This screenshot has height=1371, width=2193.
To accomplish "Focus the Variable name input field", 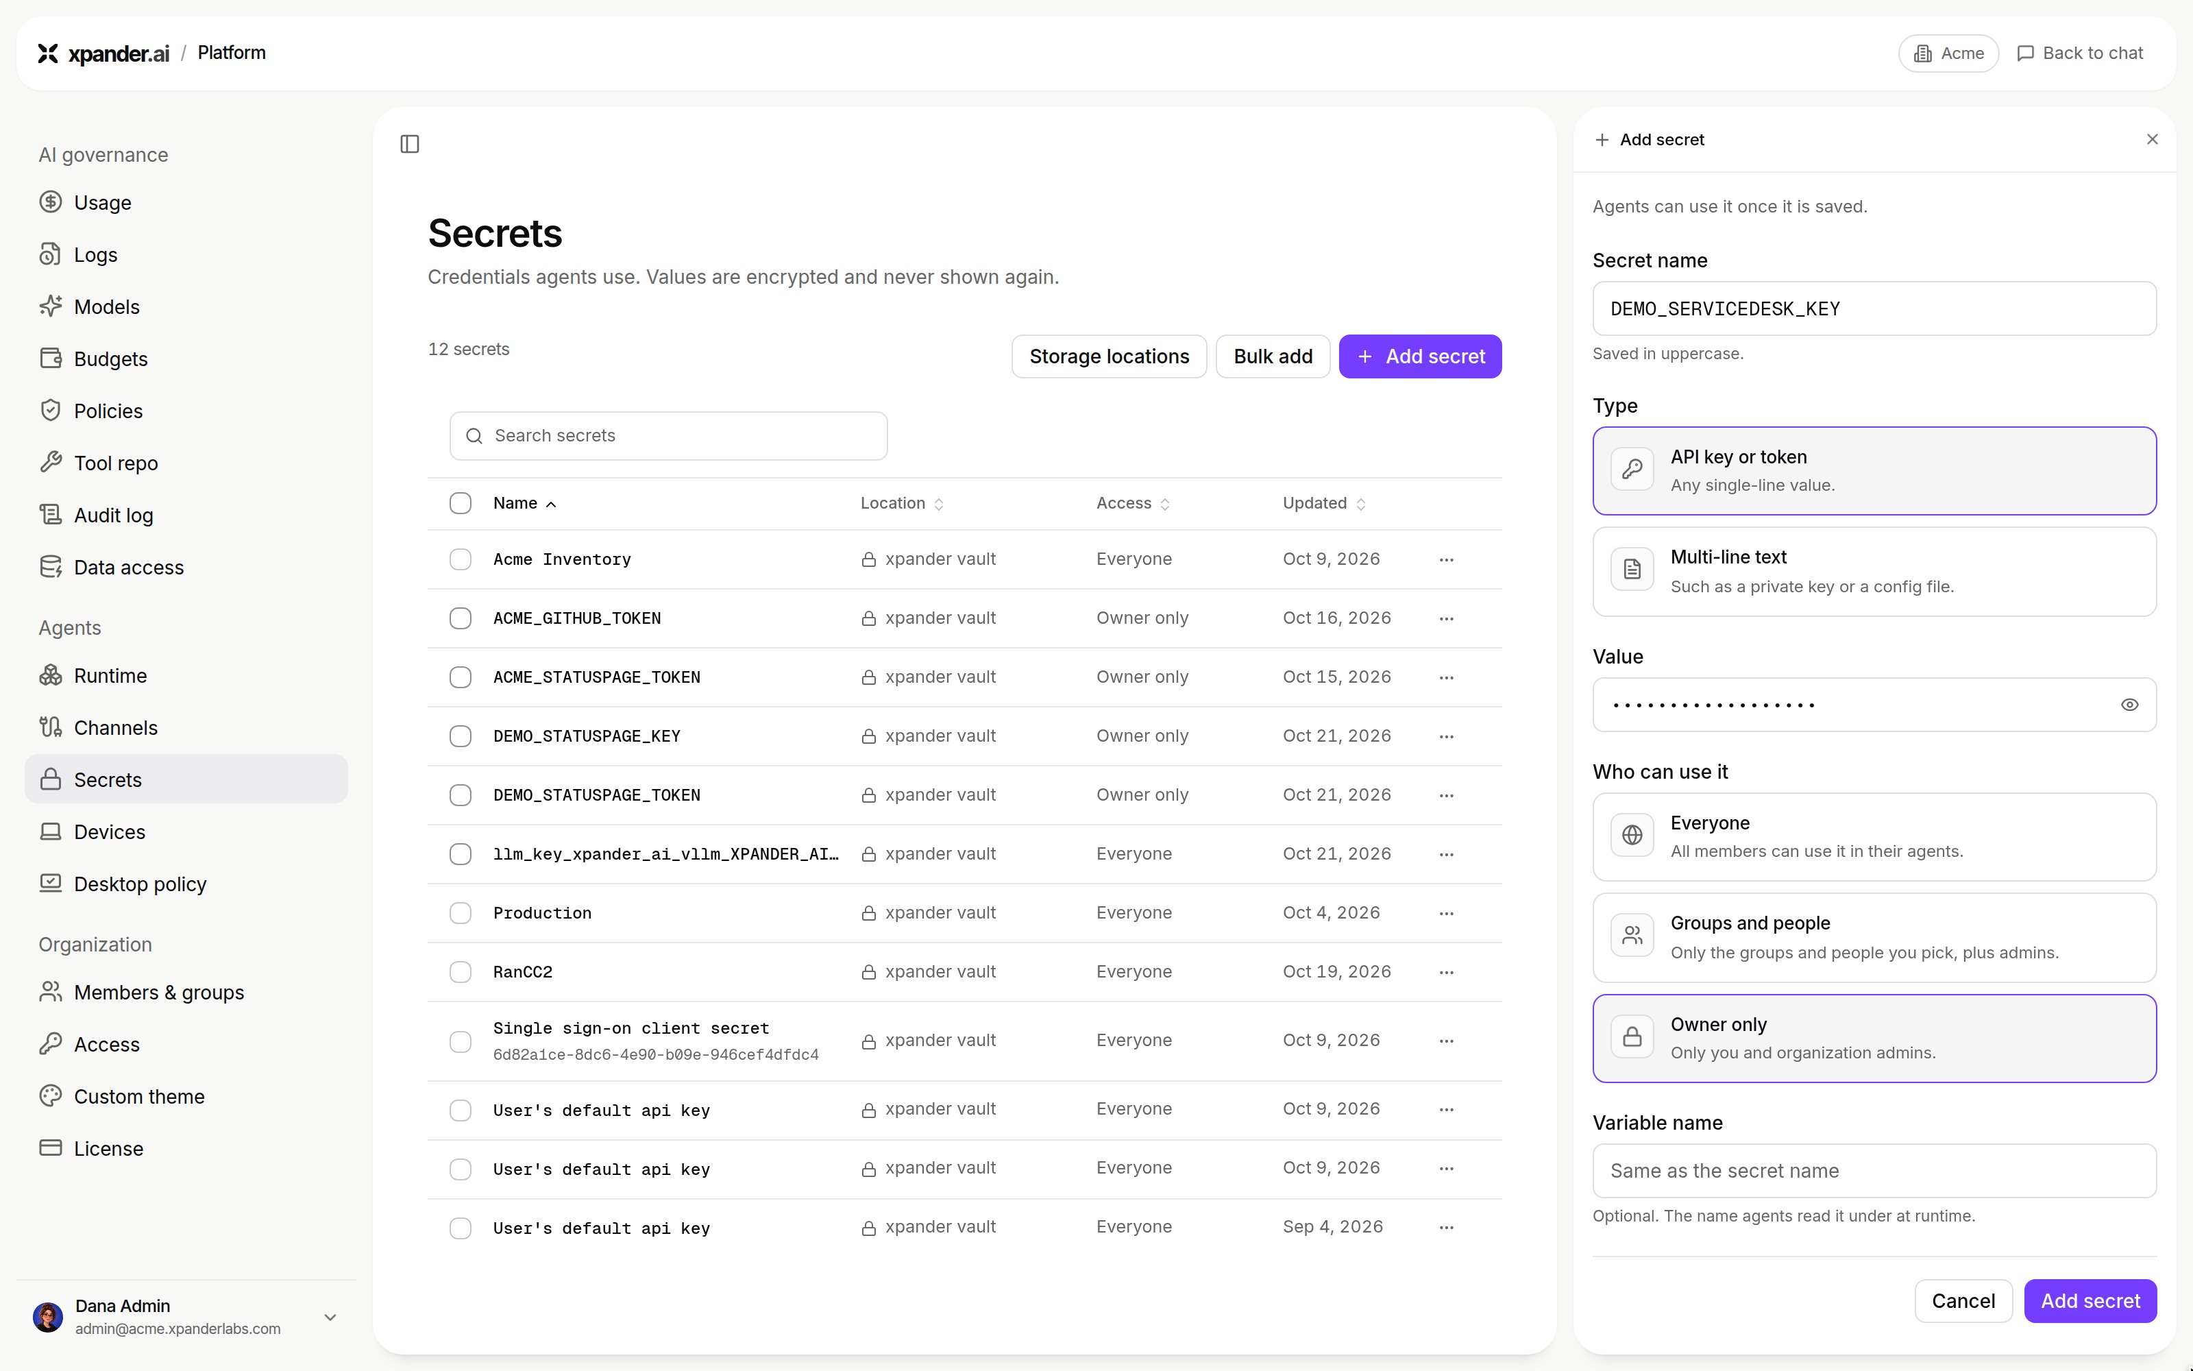I will click(1874, 1171).
